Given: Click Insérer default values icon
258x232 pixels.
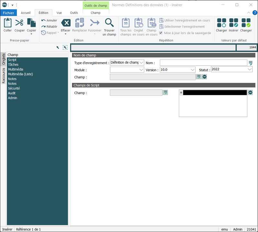Looking at the screenshot, I should (233, 23).
